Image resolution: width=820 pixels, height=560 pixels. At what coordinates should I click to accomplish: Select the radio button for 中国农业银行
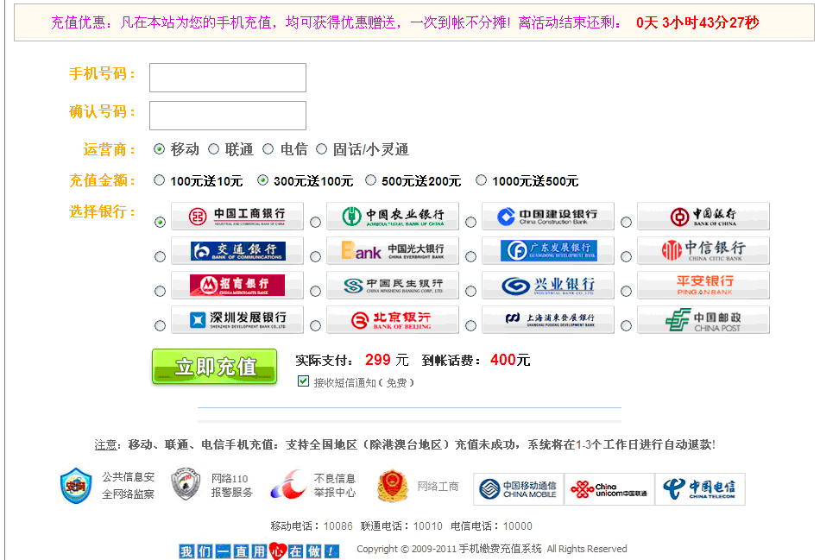[315, 223]
